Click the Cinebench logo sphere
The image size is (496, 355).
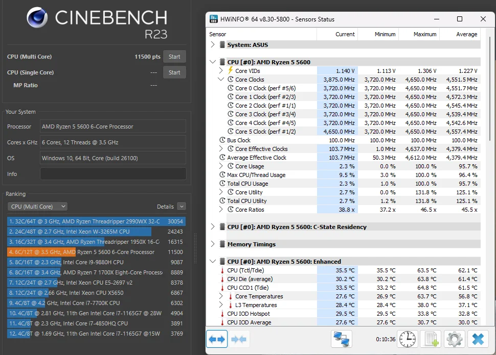[37, 17]
